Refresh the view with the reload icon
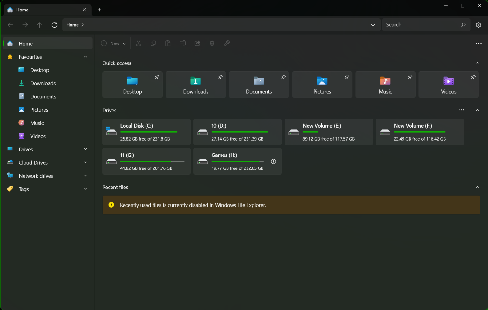 click(x=54, y=25)
